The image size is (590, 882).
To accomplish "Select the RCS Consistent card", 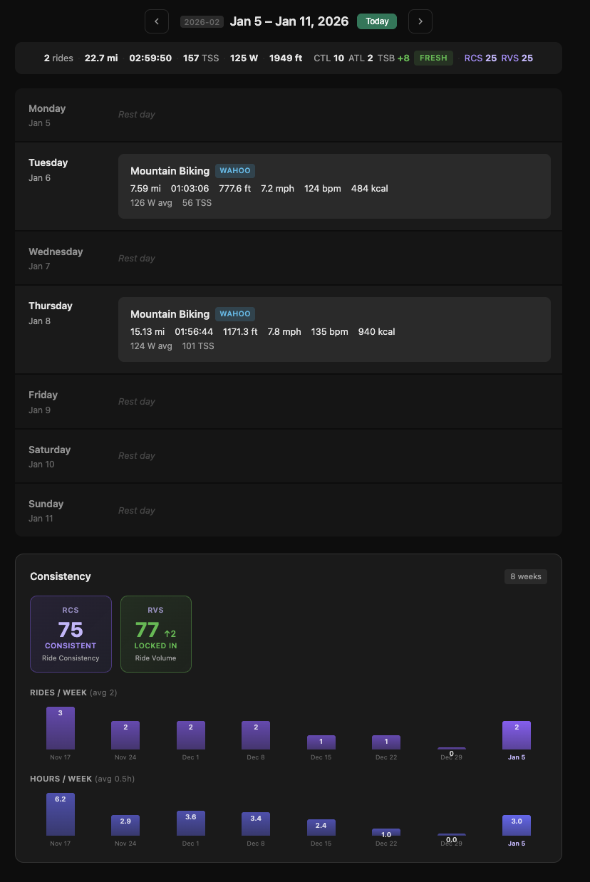I will (71, 634).
